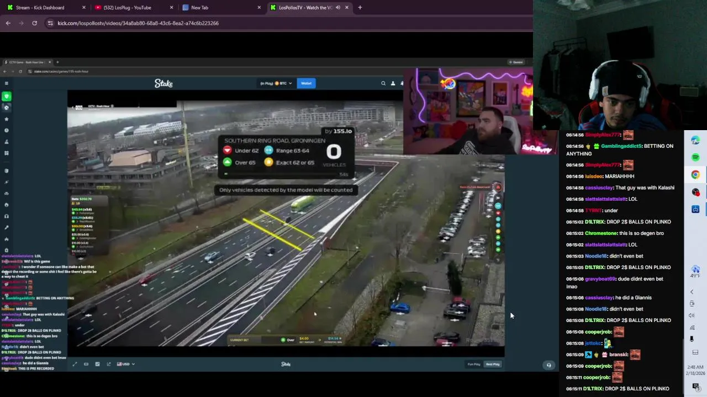
Task: Go back in browser history
Action: tap(8, 23)
